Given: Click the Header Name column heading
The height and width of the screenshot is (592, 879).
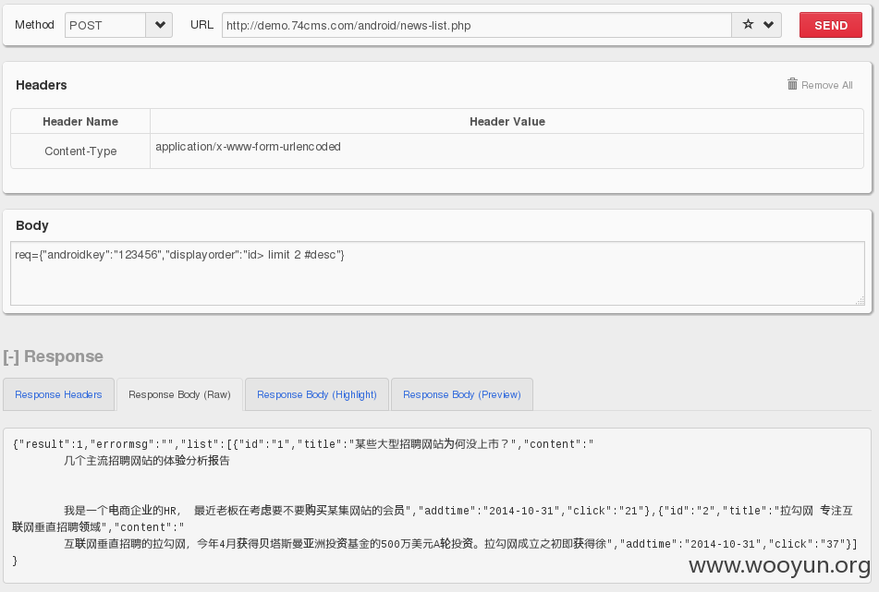Looking at the screenshot, I should (80, 122).
